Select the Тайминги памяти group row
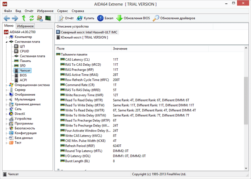251x179 pixels. pyautogui.click(x=72, y=55)
